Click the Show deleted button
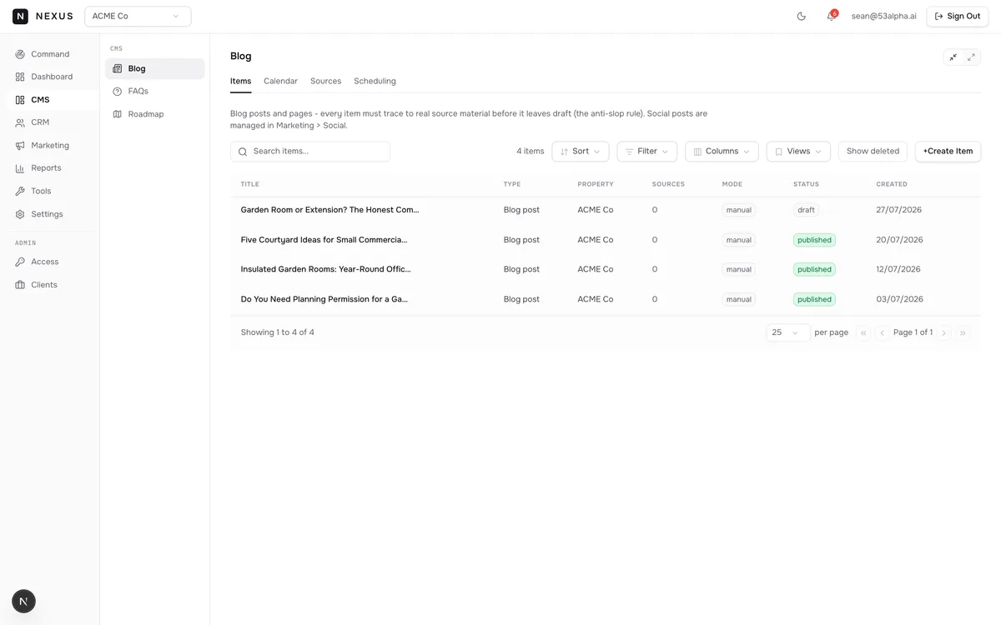Viewport: 1001px width, 625px height. click(873, 152)
